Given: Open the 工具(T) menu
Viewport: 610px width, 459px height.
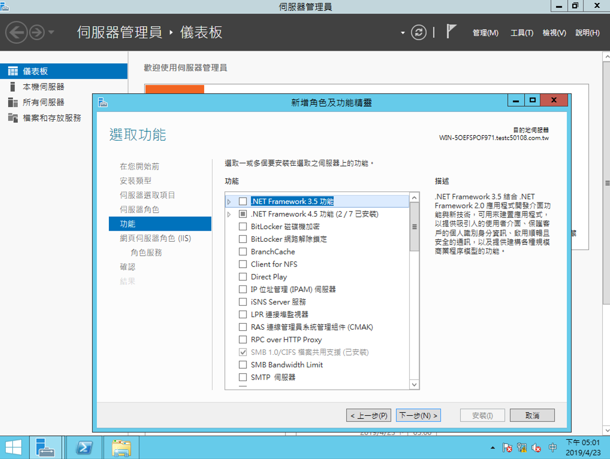Looking at the screenshot, I should pyautogui.click(x=522, y=33).
